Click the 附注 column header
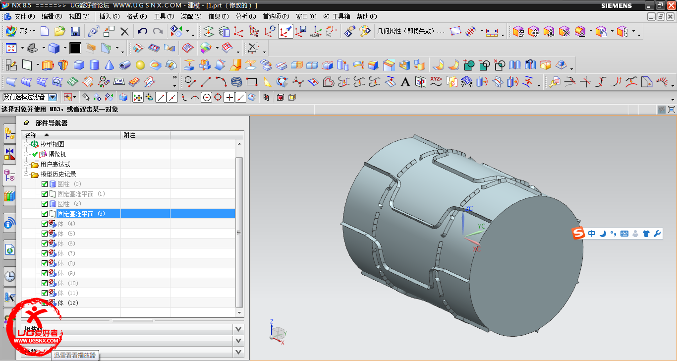 [146, 135]
